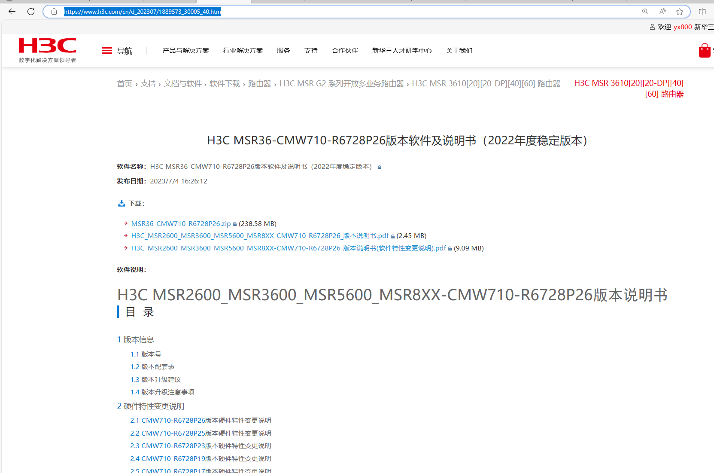
Task: Click the red H3C MSR 3610 路由器 link
Action: pos(629,88)
